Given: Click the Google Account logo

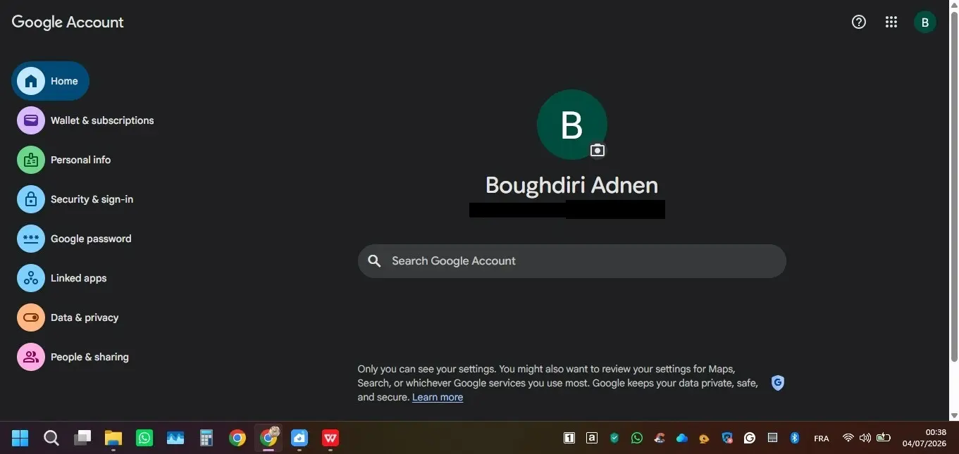Looking at the screenshot, I should [68, 22].
